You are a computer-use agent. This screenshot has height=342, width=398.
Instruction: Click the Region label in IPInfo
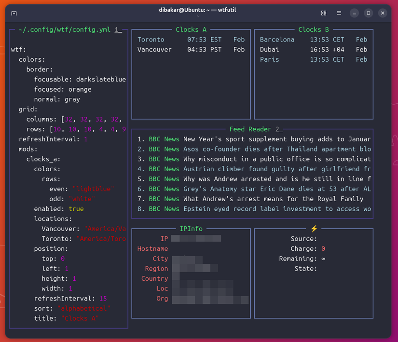156,269
